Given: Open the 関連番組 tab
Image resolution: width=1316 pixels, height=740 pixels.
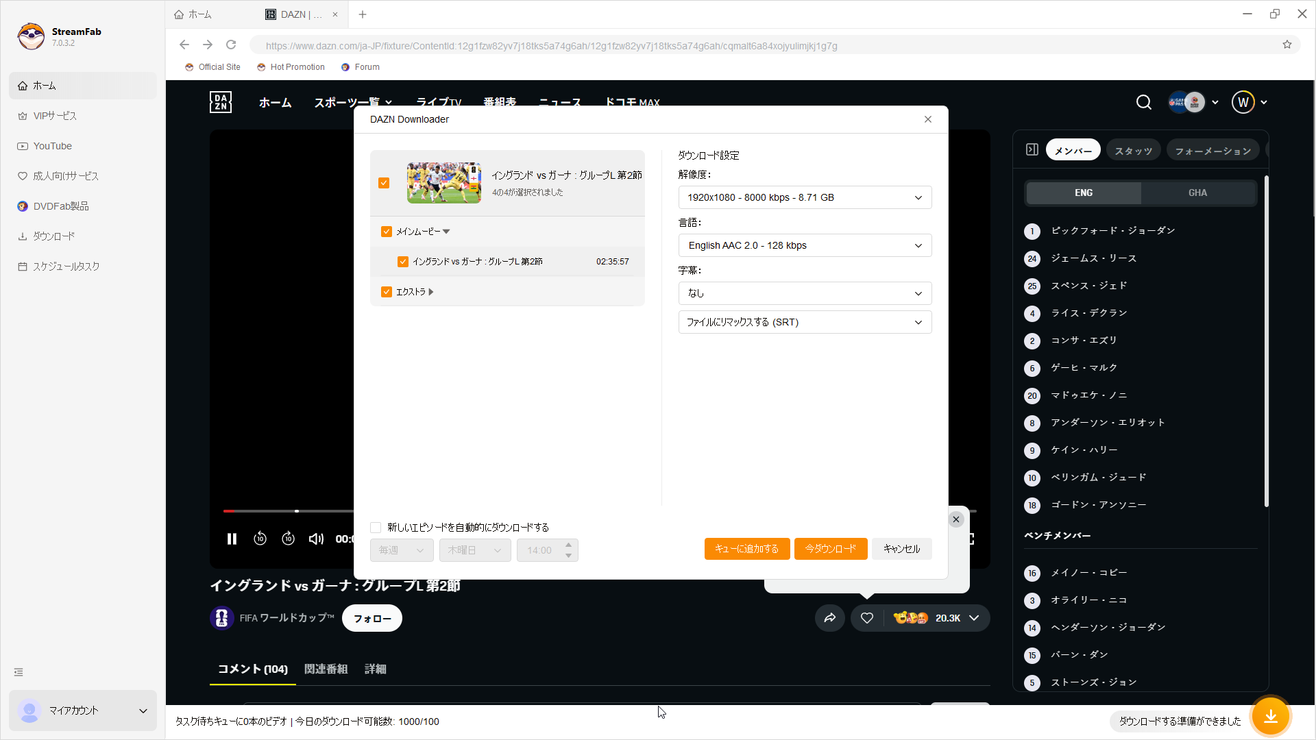Looking at the screenshot, I should [326, 669].
